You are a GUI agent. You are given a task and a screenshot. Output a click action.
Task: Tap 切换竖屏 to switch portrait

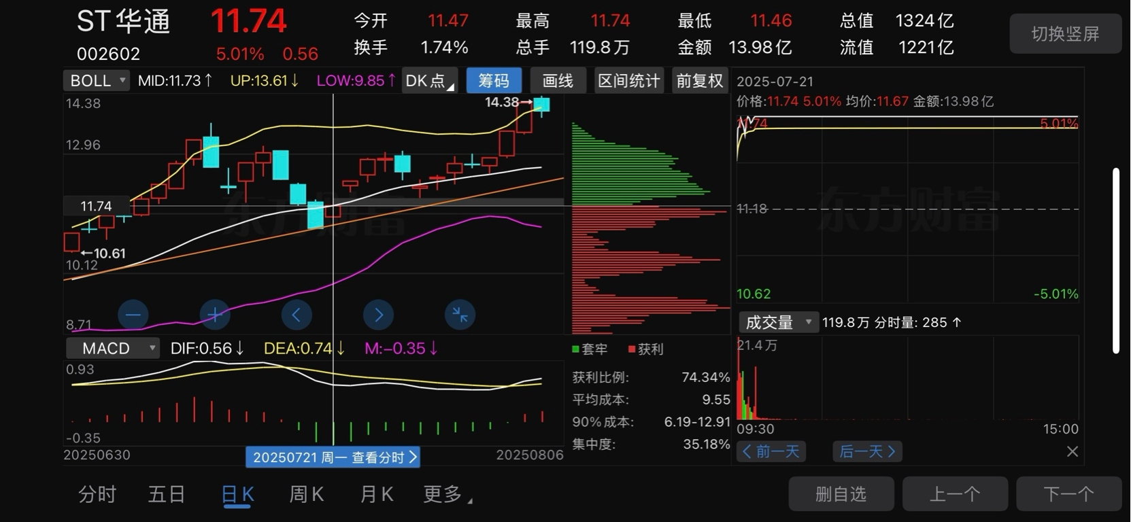tap(1066, 34)
